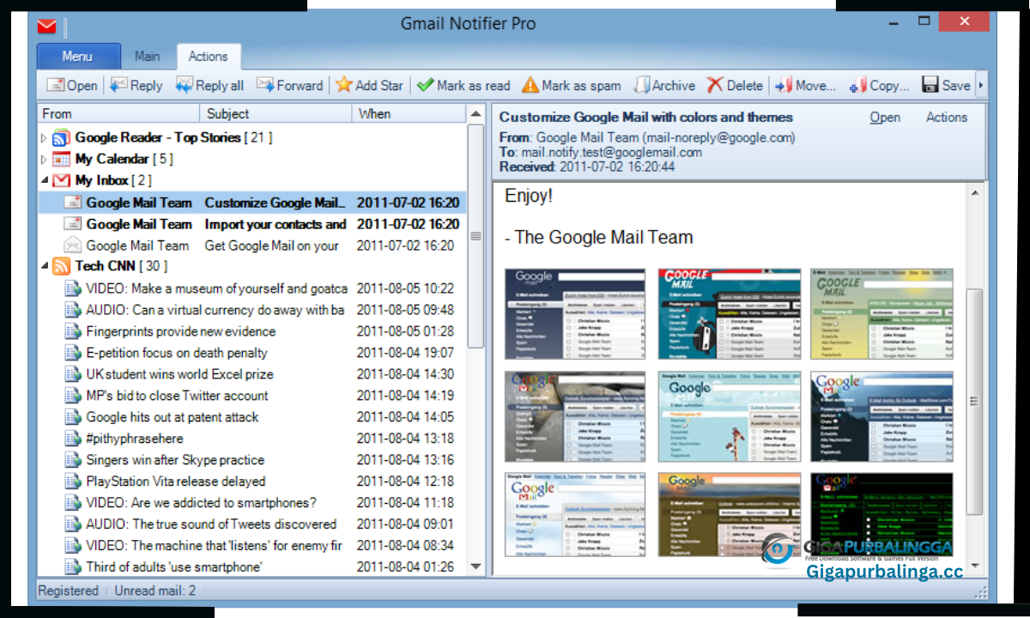
Task: Click the up arrow of the message list scrollbar
Action: [476, 113]
